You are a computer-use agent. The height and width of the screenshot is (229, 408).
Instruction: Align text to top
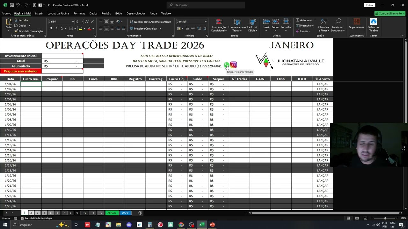coord(101,22)
